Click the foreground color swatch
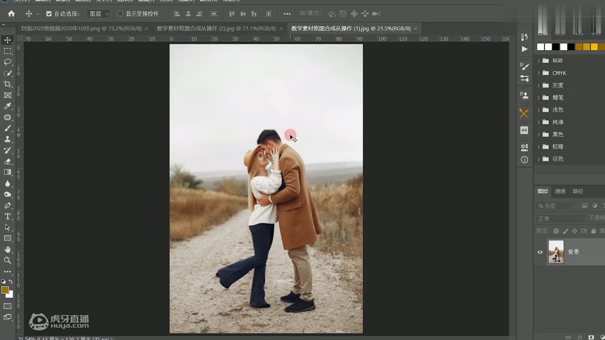Screen dimensions: 605x340 coord(5,290)
